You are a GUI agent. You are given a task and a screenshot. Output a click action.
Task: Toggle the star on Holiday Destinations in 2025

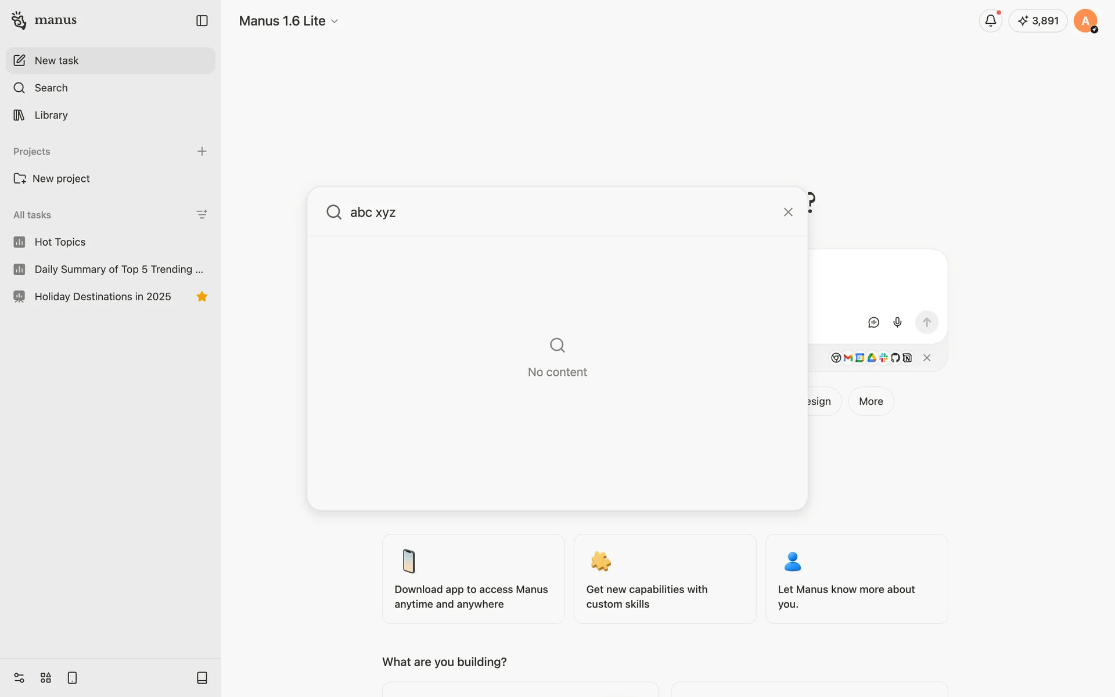(202, 297)
